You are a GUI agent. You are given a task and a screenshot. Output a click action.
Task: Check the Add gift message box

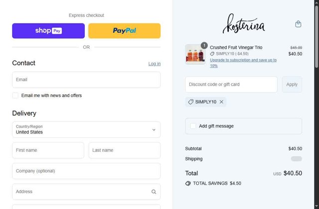(193, 126)
